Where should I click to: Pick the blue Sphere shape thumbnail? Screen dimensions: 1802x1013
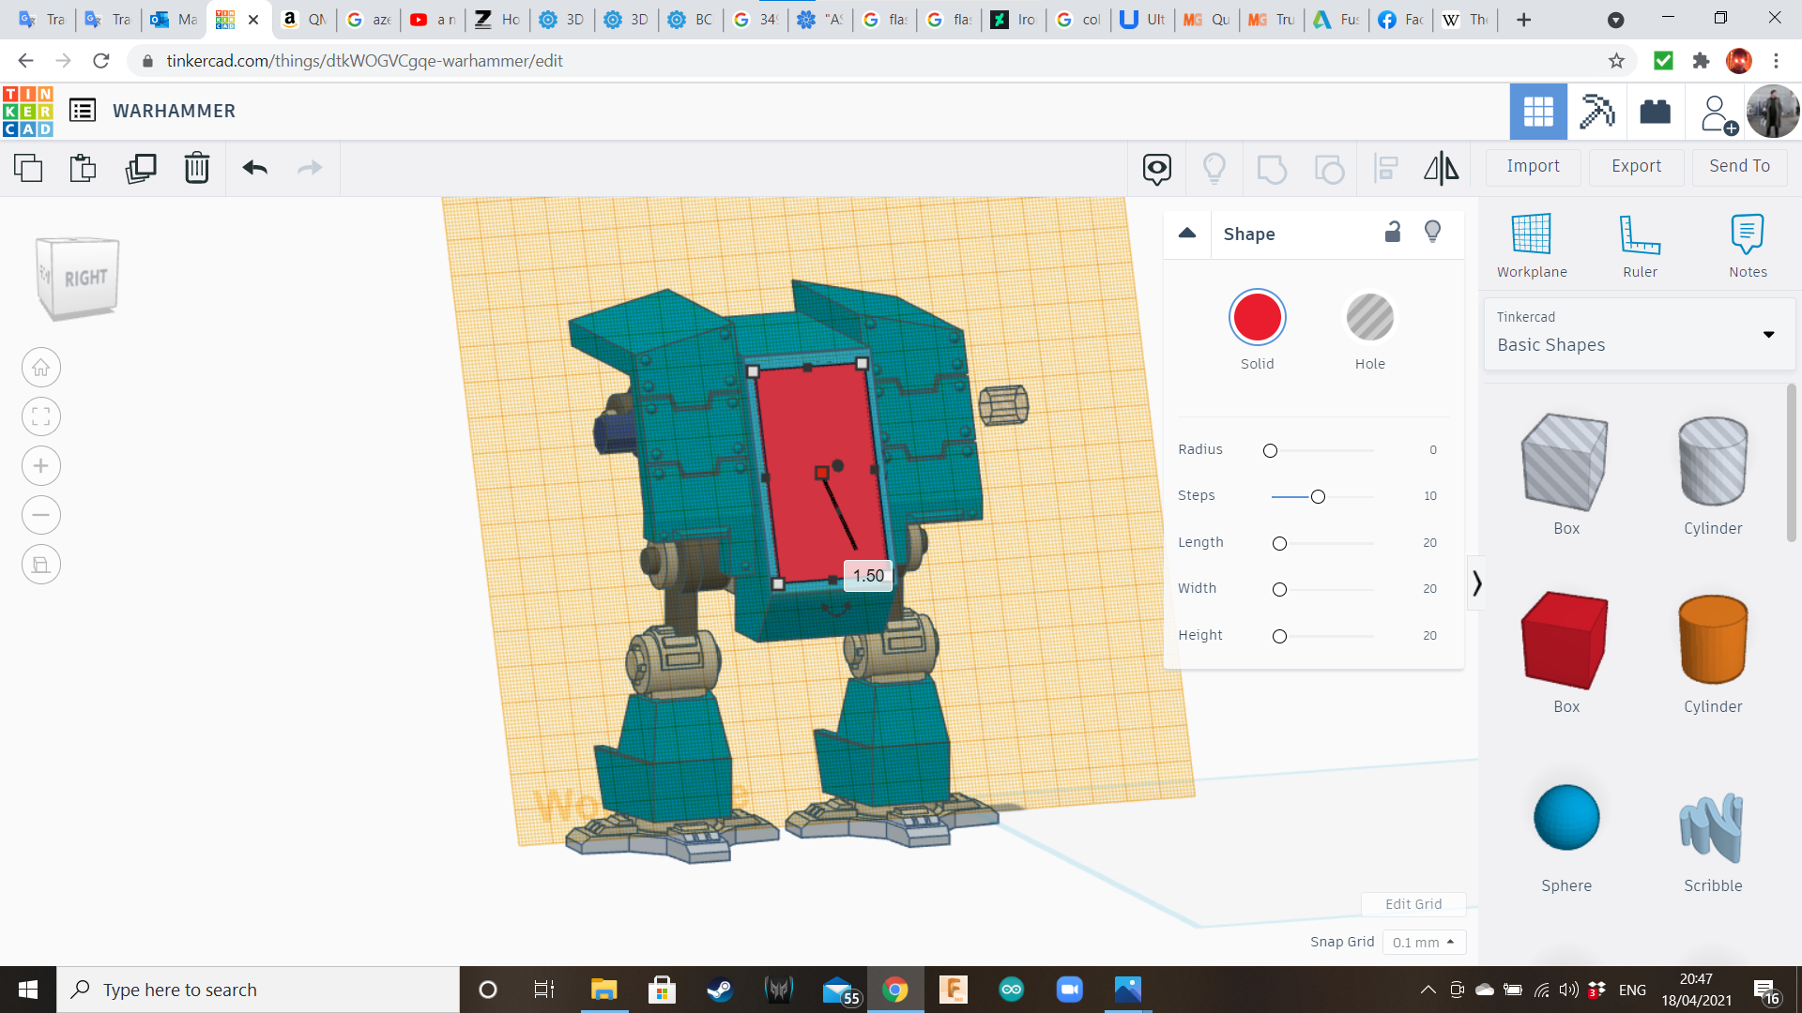pos(1565,818)
